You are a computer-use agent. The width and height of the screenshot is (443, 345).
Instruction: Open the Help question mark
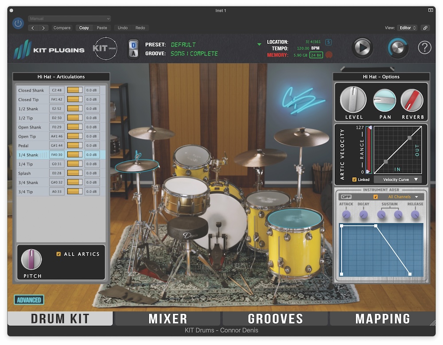[x=424, y=47]
